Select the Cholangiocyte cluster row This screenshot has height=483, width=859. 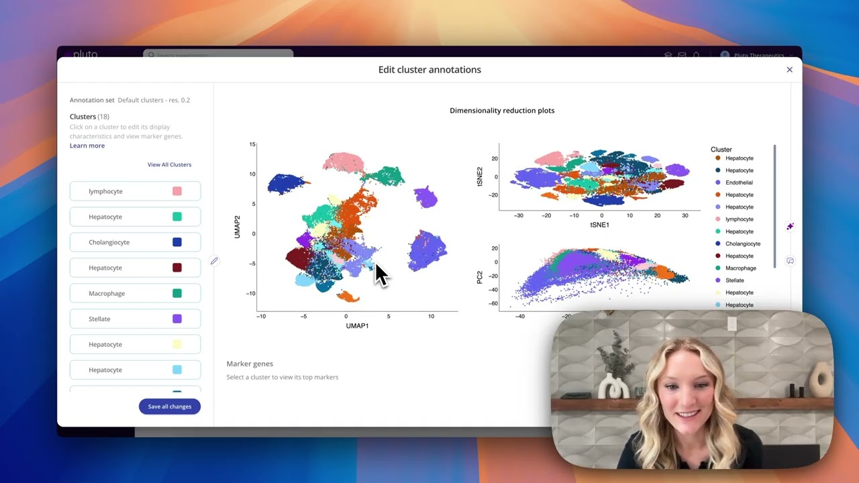tap(135, 242)
